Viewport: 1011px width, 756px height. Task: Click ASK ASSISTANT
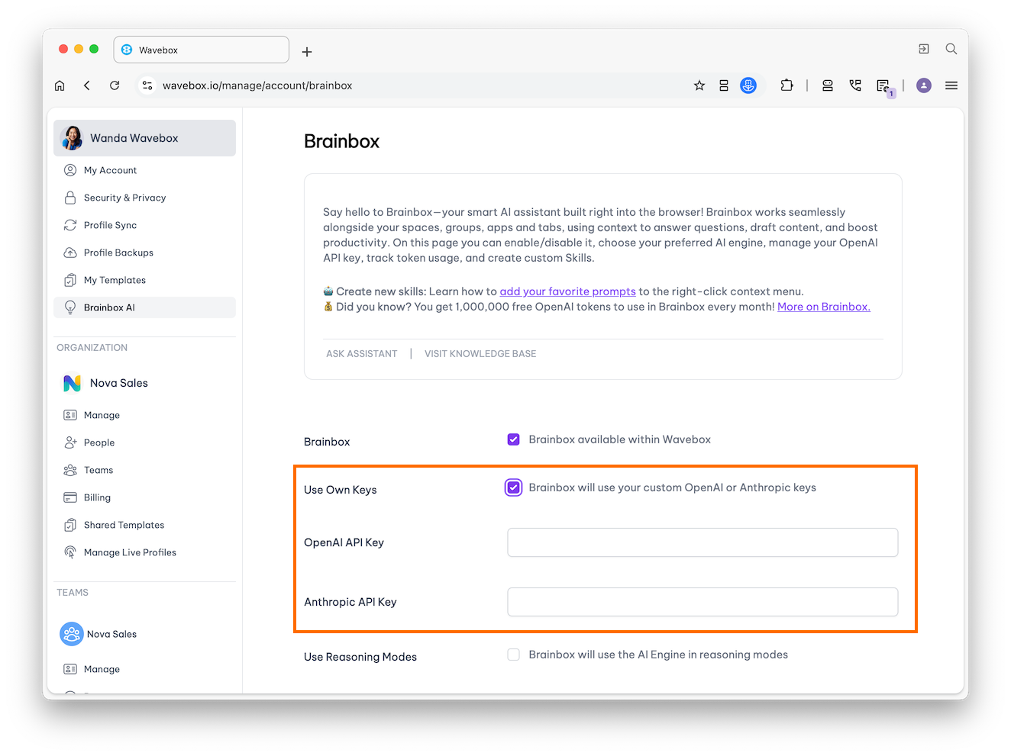pos(362,354)
